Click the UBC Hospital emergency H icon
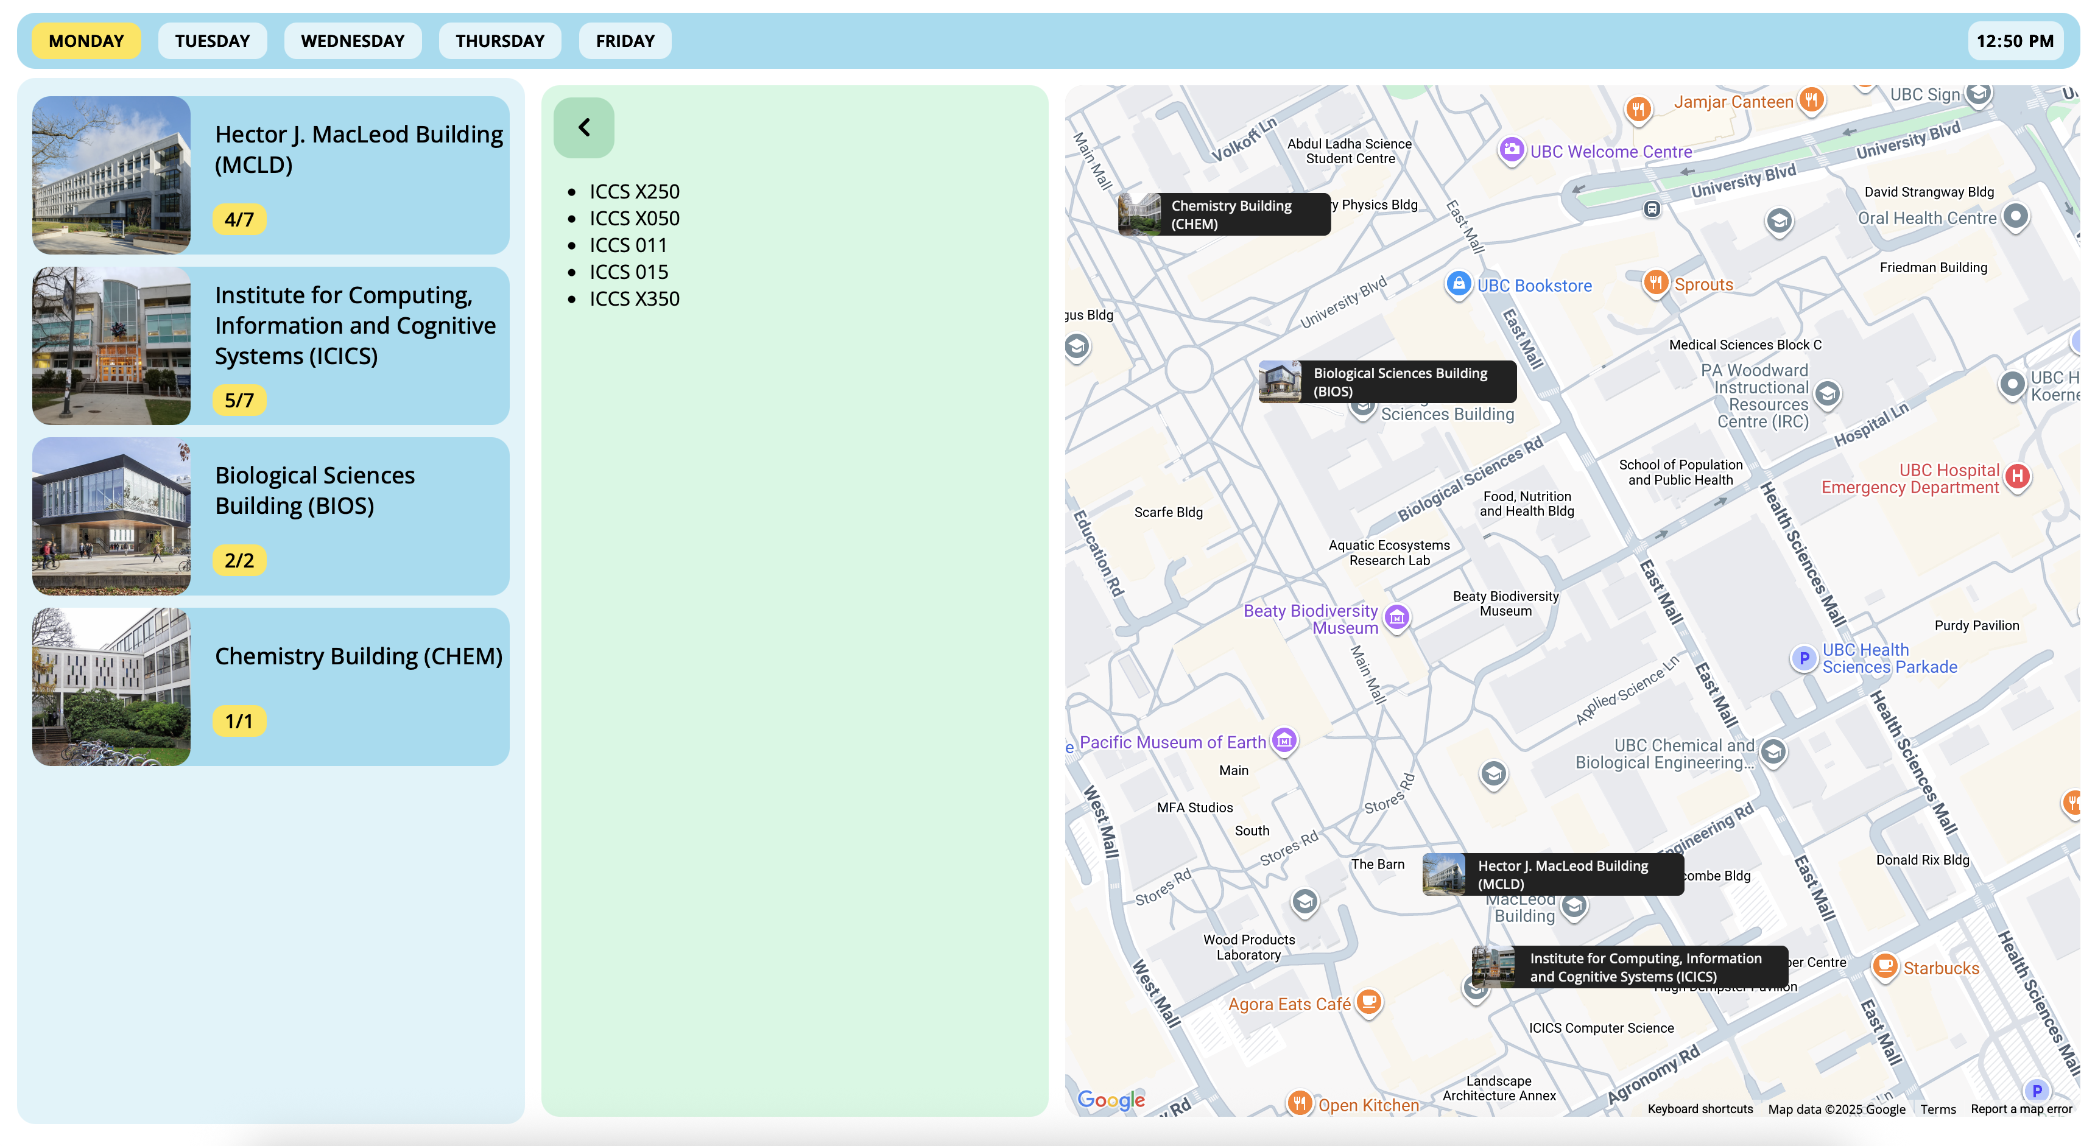 (2018, 477)
